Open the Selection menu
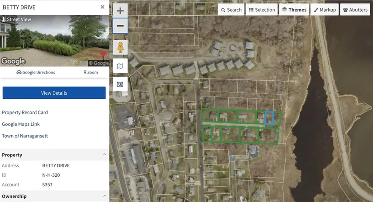Screen dimensions: 373x202 262,10
